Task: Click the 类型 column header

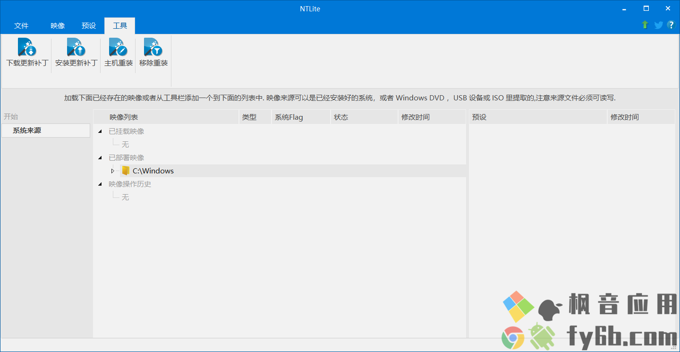Action: pyautogui.click(x=255, y=117)
